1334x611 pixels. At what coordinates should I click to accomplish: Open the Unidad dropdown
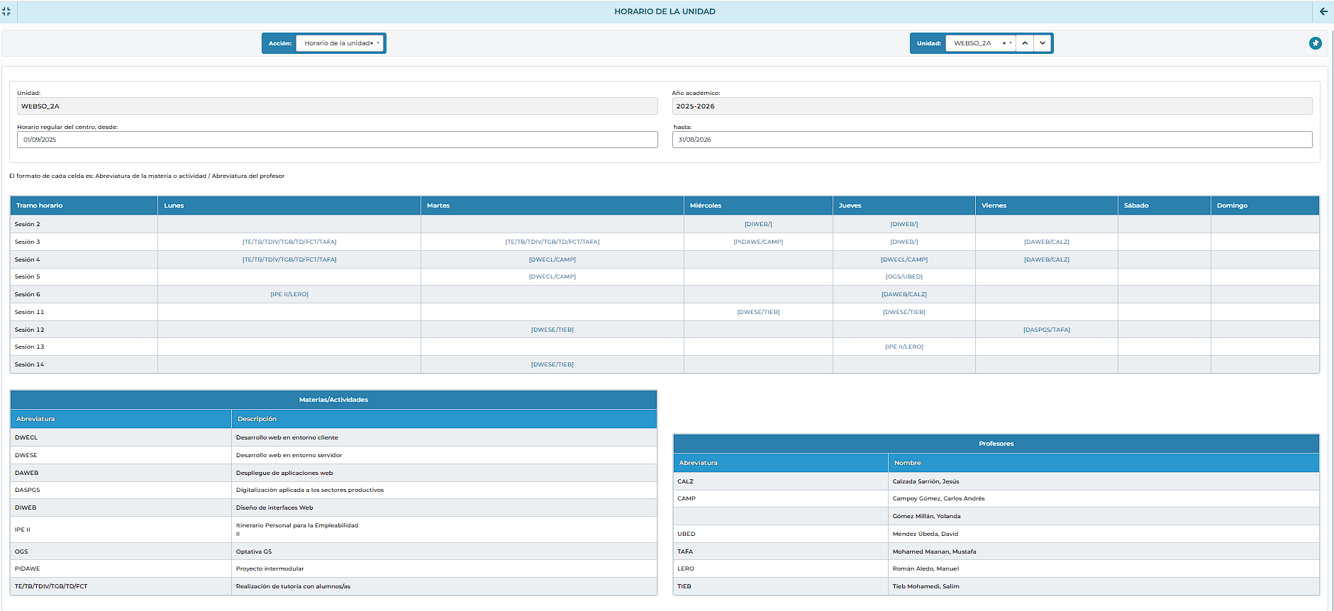click(x=1011, y=43)
